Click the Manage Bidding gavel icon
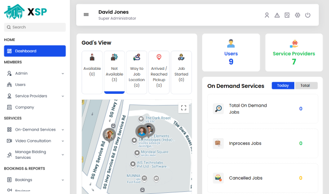Screen dimensions: 329x194 [9, 155]
